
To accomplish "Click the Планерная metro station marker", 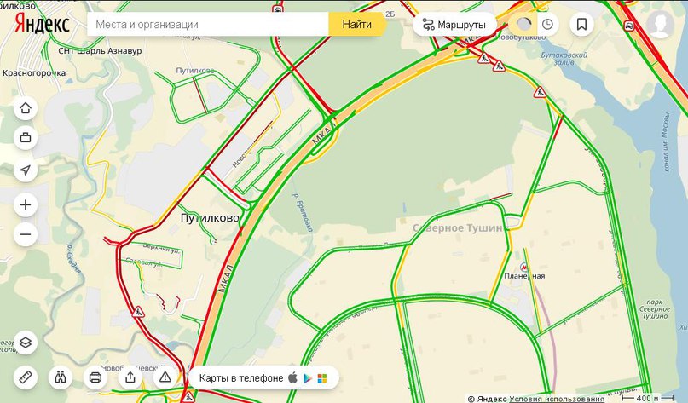I will coord(524,267).
